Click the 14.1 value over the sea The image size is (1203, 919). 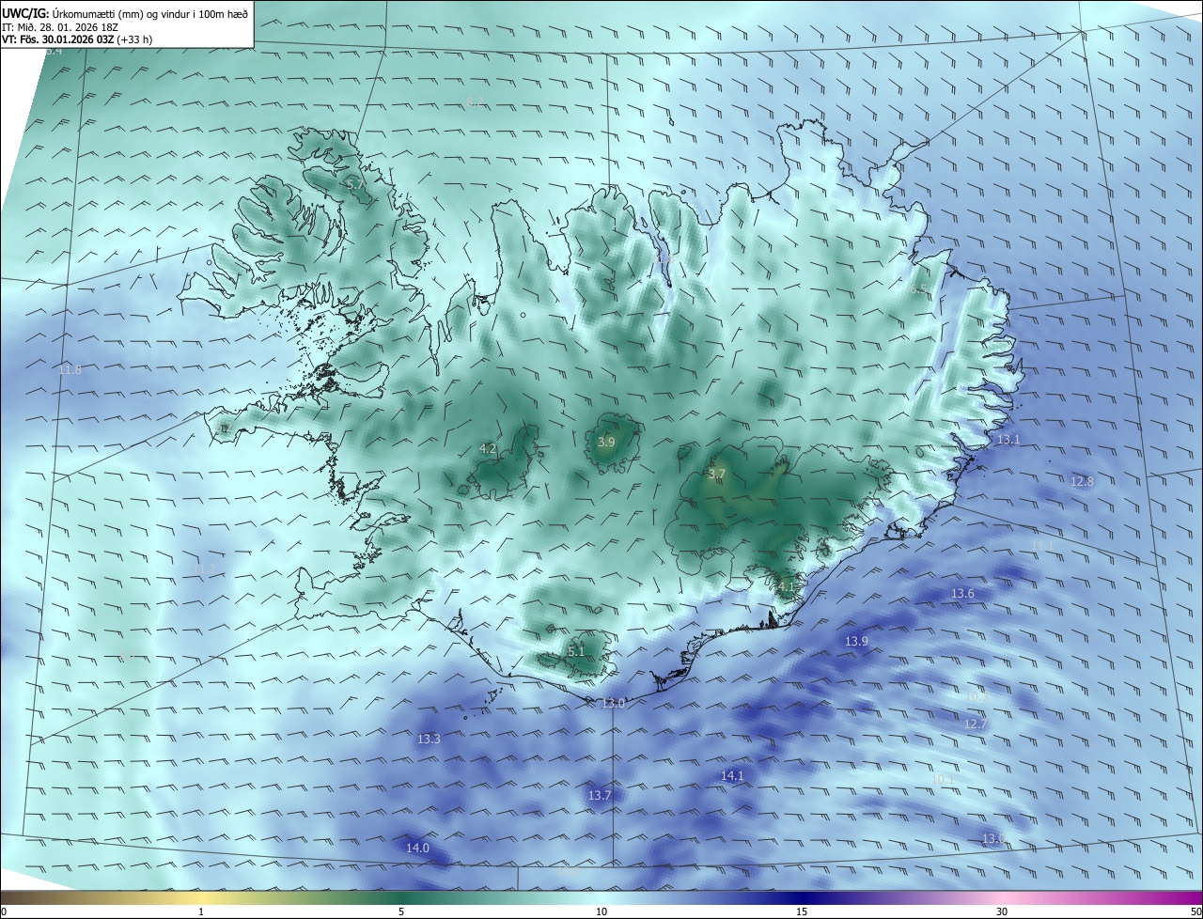click(732, 776)
